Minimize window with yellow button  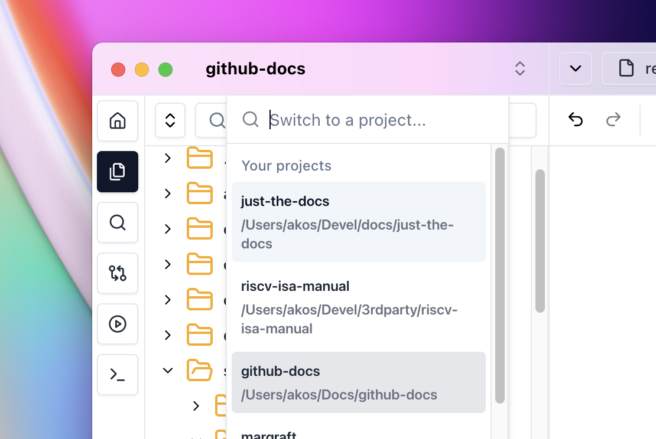[x=142, y=70]
